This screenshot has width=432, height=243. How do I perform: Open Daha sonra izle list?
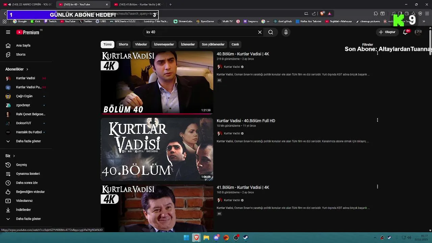(x=26, y=183)
